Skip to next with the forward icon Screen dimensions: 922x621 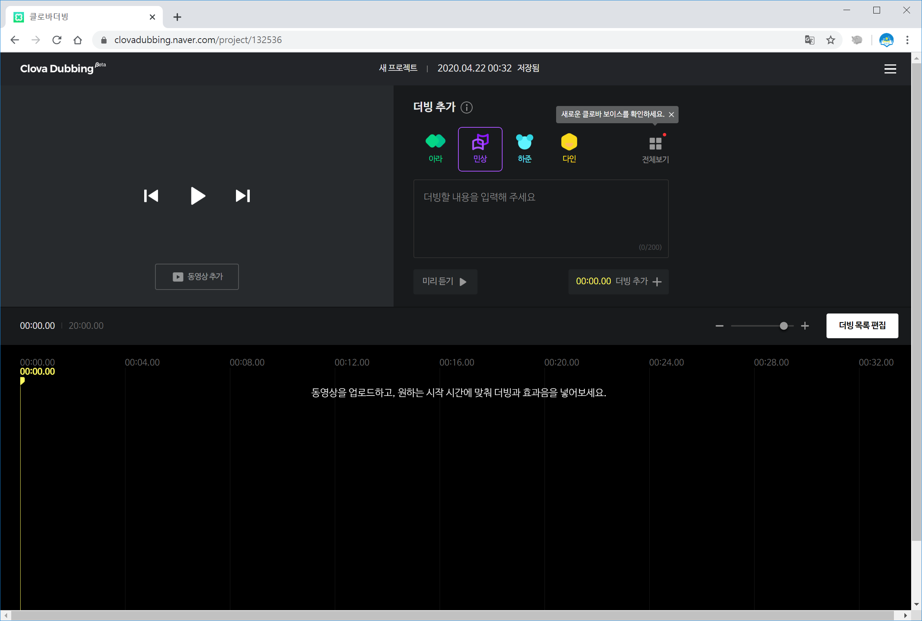pyautogui.click(x=242, y=196)
